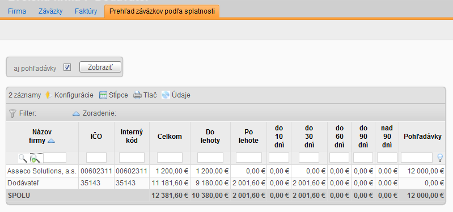Click the Tlač printer icon

click(x=137, y=95)
